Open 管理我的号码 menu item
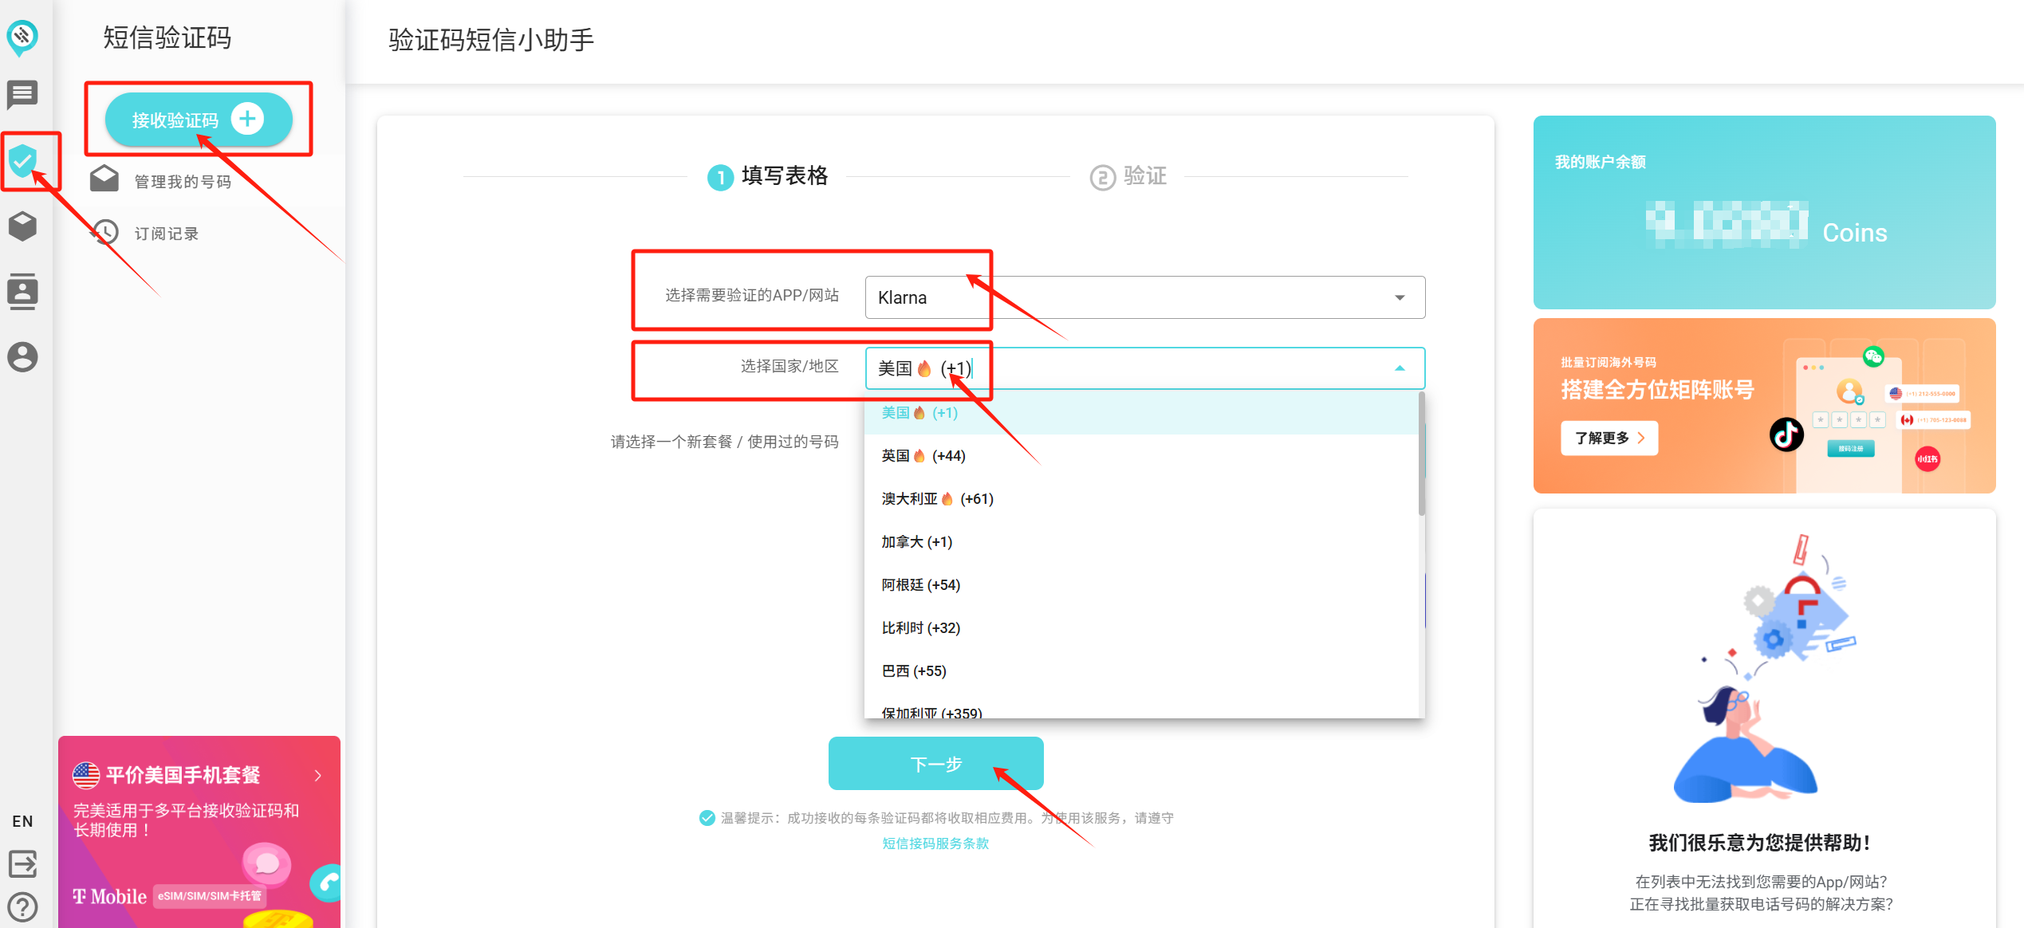 [183, 182]
